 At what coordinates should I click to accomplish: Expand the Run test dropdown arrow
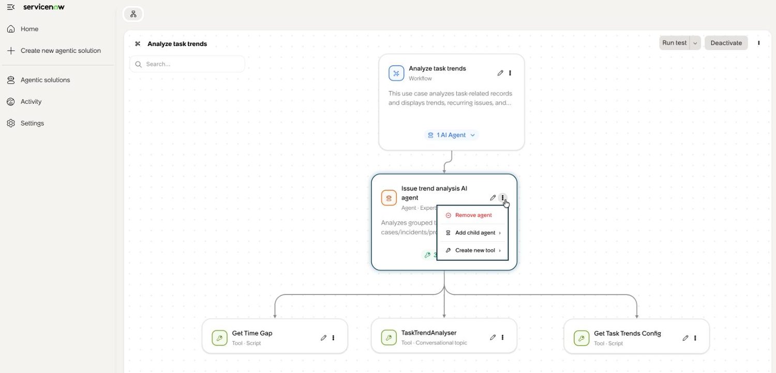[695, 43]
